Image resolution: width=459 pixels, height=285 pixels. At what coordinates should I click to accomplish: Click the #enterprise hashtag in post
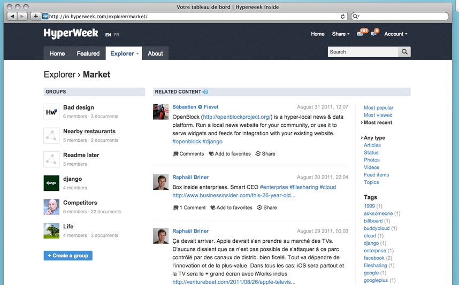(x=274, y=187)
